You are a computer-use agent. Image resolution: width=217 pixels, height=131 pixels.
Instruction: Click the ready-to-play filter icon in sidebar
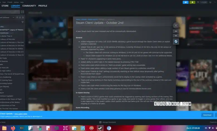[x=23, y=18]
